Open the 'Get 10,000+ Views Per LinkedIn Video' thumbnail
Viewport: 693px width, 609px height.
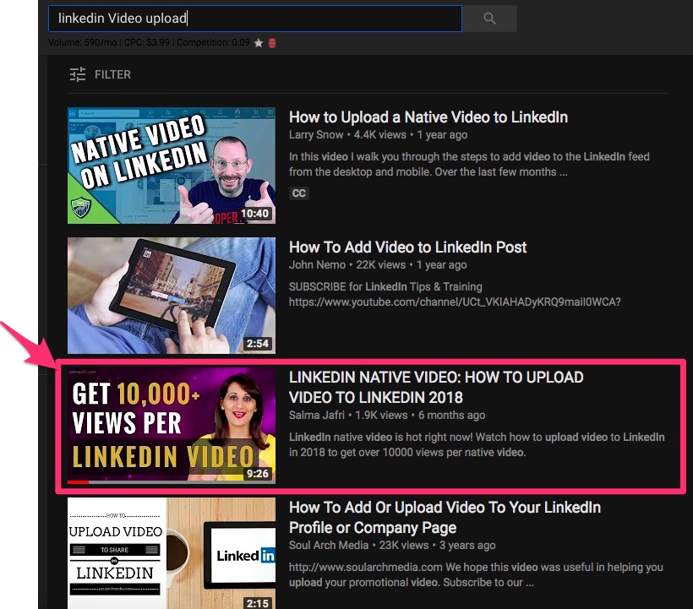tap(172, 425)
